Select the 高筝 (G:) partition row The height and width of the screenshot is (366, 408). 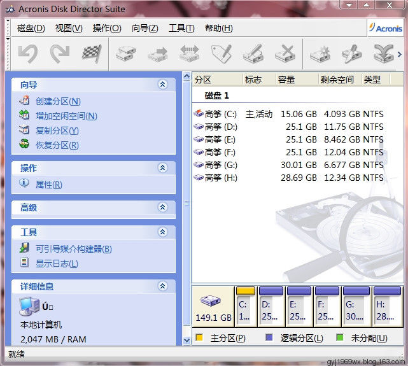[289, 165]
